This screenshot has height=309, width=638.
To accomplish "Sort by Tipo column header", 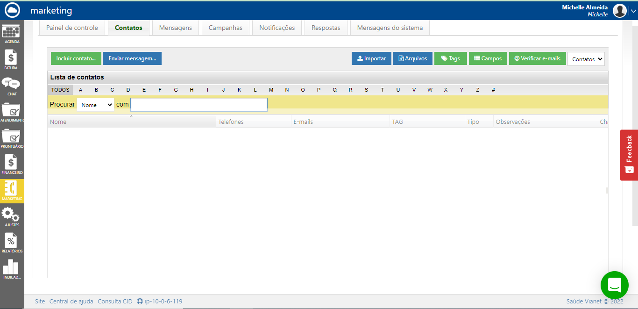I will click(x=479, y=122).
